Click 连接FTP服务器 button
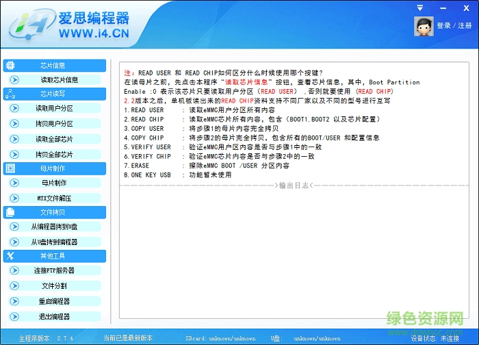The image size is (479, 345). click(54, 270)
